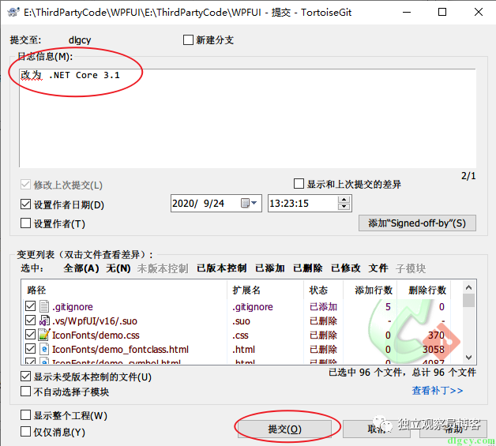This screenshot has width=496, height=446.
Task: Enable 仅仅消息(Y) checkbox
Action: 25,432
